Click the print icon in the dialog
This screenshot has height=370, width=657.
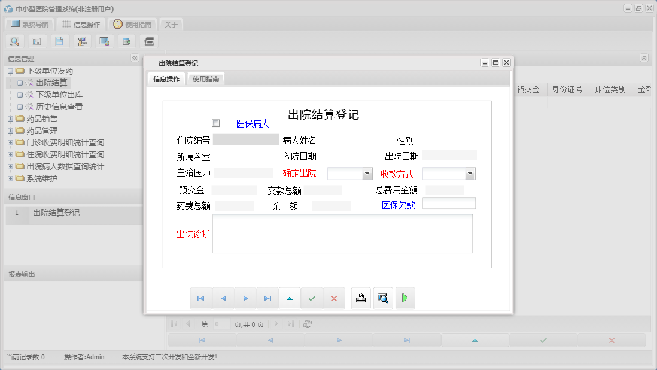(x=361, y=298)
